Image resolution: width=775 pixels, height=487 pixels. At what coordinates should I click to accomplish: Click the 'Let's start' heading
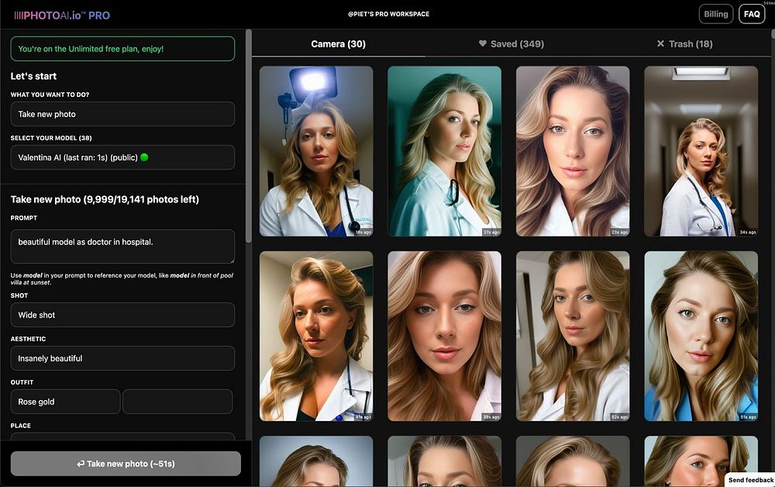33,76
